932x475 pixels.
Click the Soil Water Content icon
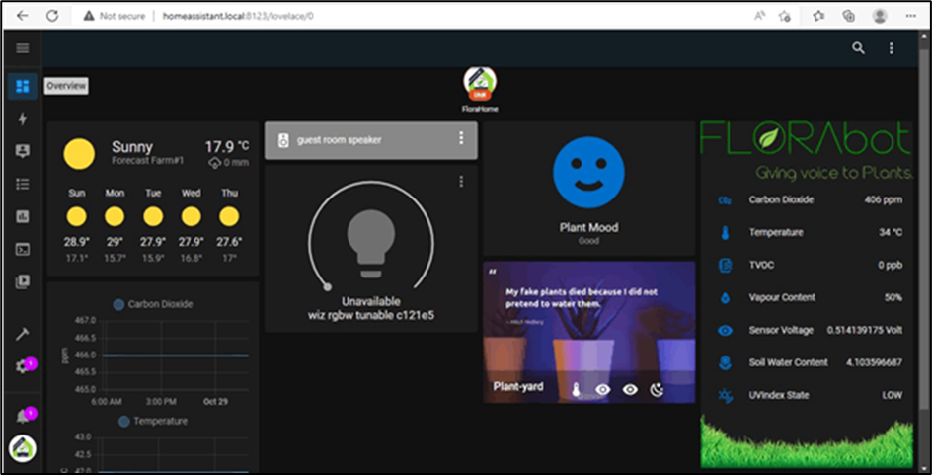725,362
